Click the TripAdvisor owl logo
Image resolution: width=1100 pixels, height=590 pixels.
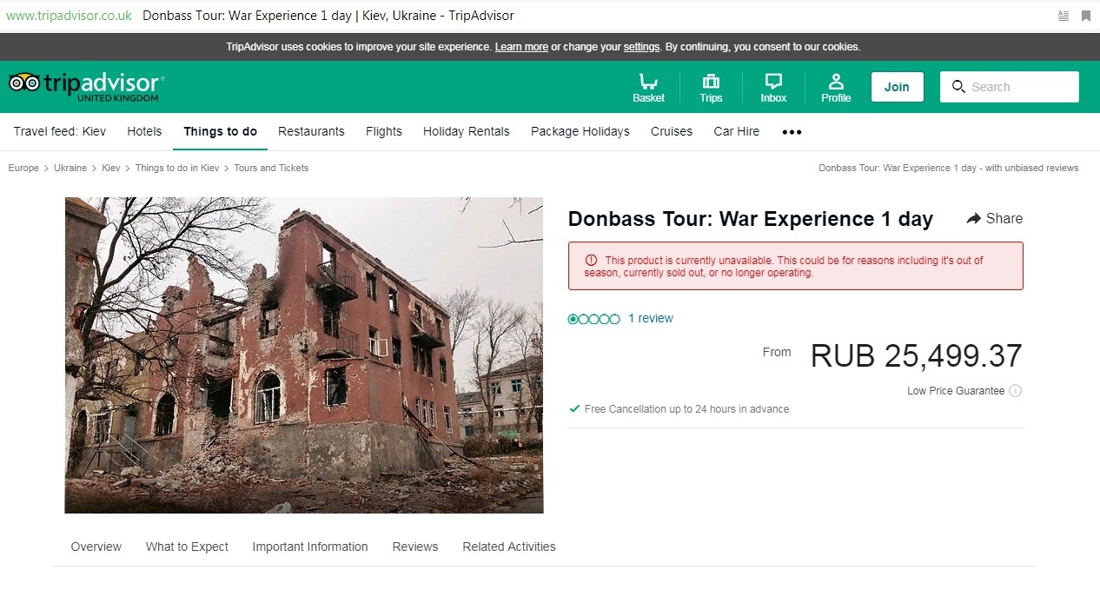pyautogui.click(x=24, y=83)
